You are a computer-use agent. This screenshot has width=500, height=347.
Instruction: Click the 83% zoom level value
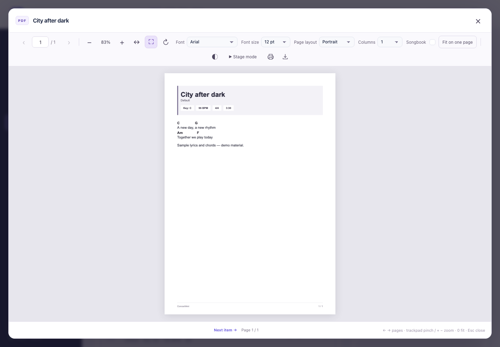tap(106, 42)
